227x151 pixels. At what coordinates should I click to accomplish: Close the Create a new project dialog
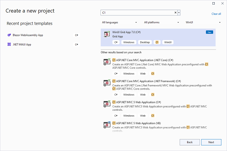(x=222, y=3)
